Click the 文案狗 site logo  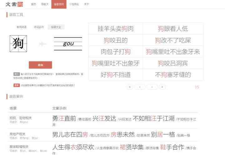click(14, 4)
